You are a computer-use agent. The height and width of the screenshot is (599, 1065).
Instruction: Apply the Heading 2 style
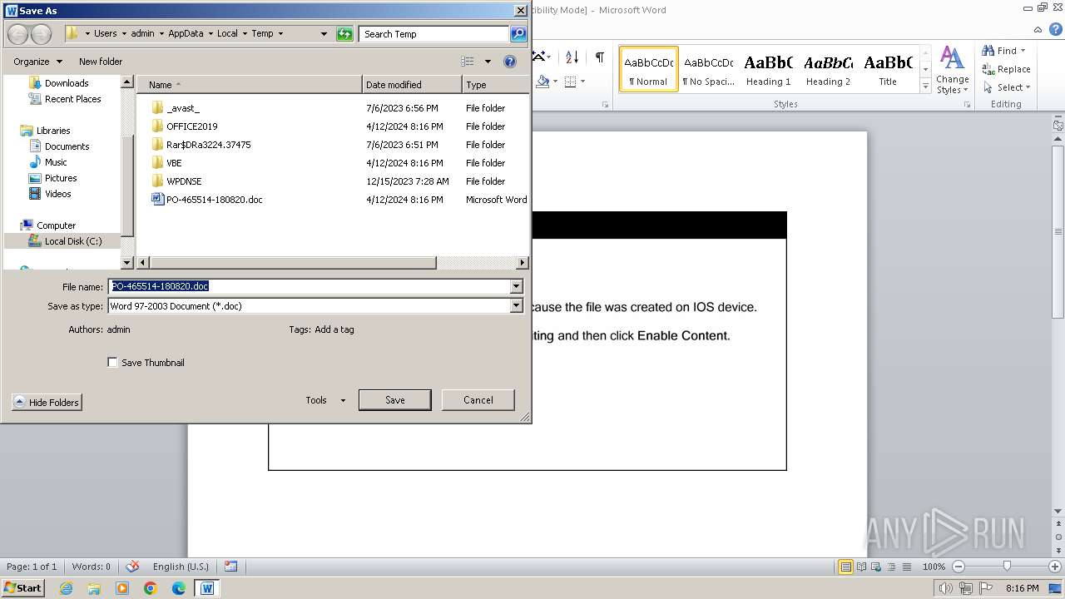point(828,68)
